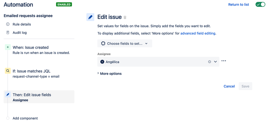
Task: Click the gear icon in Choose fields to set
Action: tap(103, 43)
